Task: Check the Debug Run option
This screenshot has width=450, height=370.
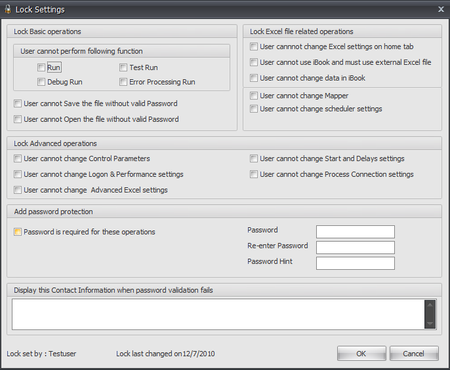Action: (x=41, y=82)
